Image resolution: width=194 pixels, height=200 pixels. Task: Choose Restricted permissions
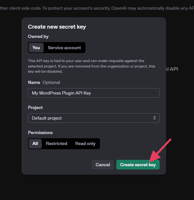[x=57, y=144]
